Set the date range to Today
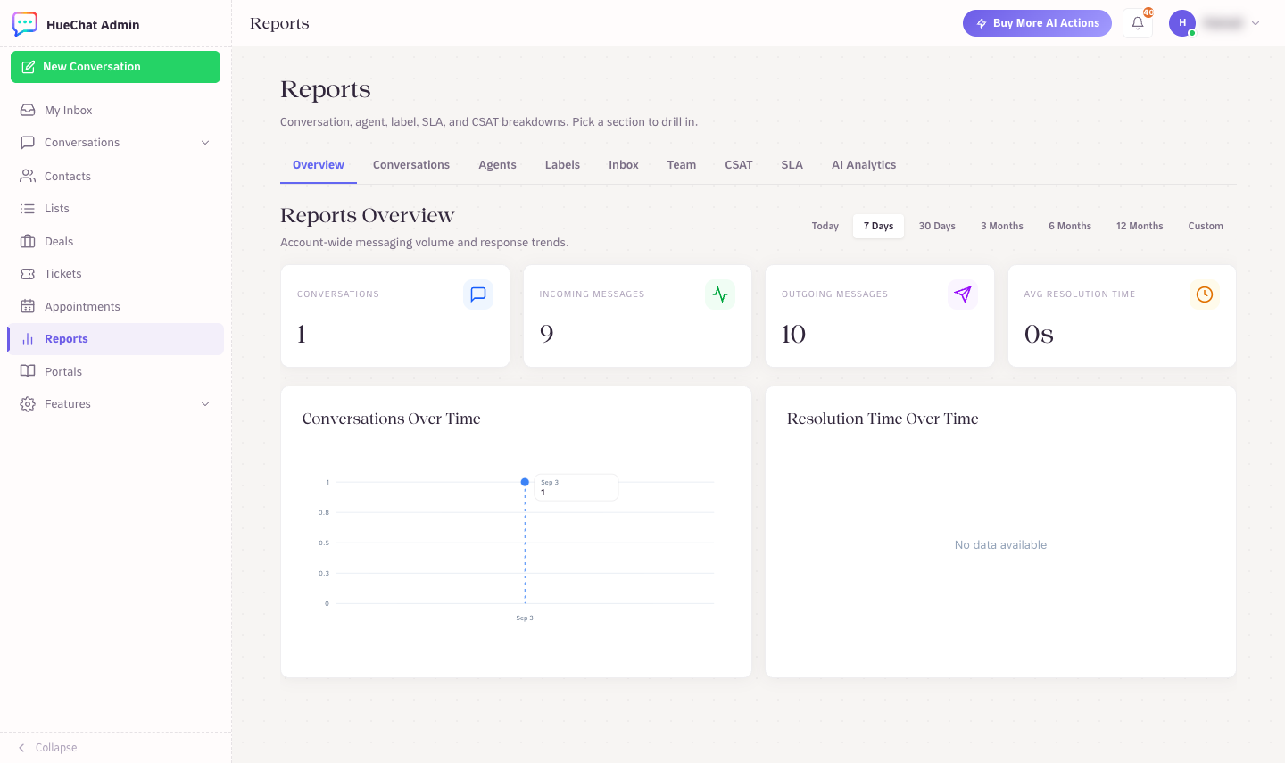Image resolution: width=1285 pixels, height=763 pixels. coord(825,227)
